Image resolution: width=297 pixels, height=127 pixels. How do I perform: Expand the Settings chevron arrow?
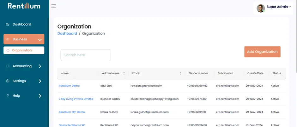pyautogui.click(x=40, y=81)
